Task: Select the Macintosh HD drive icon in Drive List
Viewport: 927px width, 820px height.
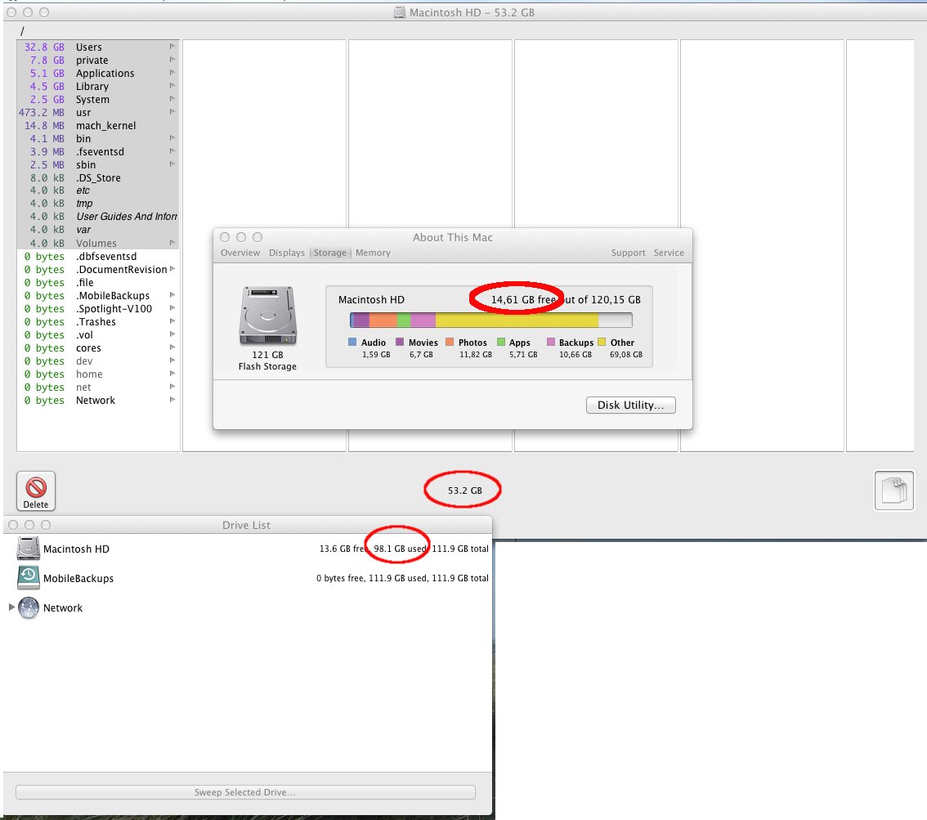Action: [29, 549]
